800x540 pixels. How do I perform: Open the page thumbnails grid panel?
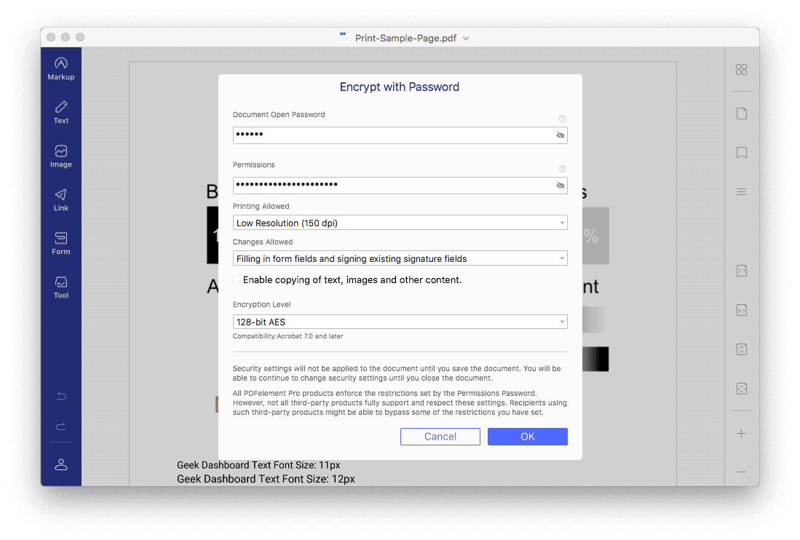click(x=741, y=70)
